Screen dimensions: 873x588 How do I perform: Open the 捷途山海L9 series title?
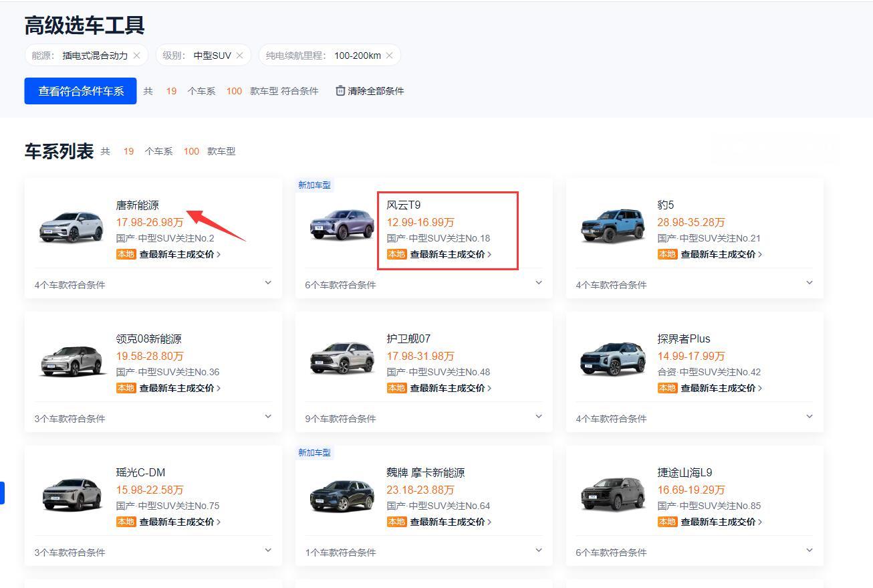pyautogui.click(x=684, y=473)
